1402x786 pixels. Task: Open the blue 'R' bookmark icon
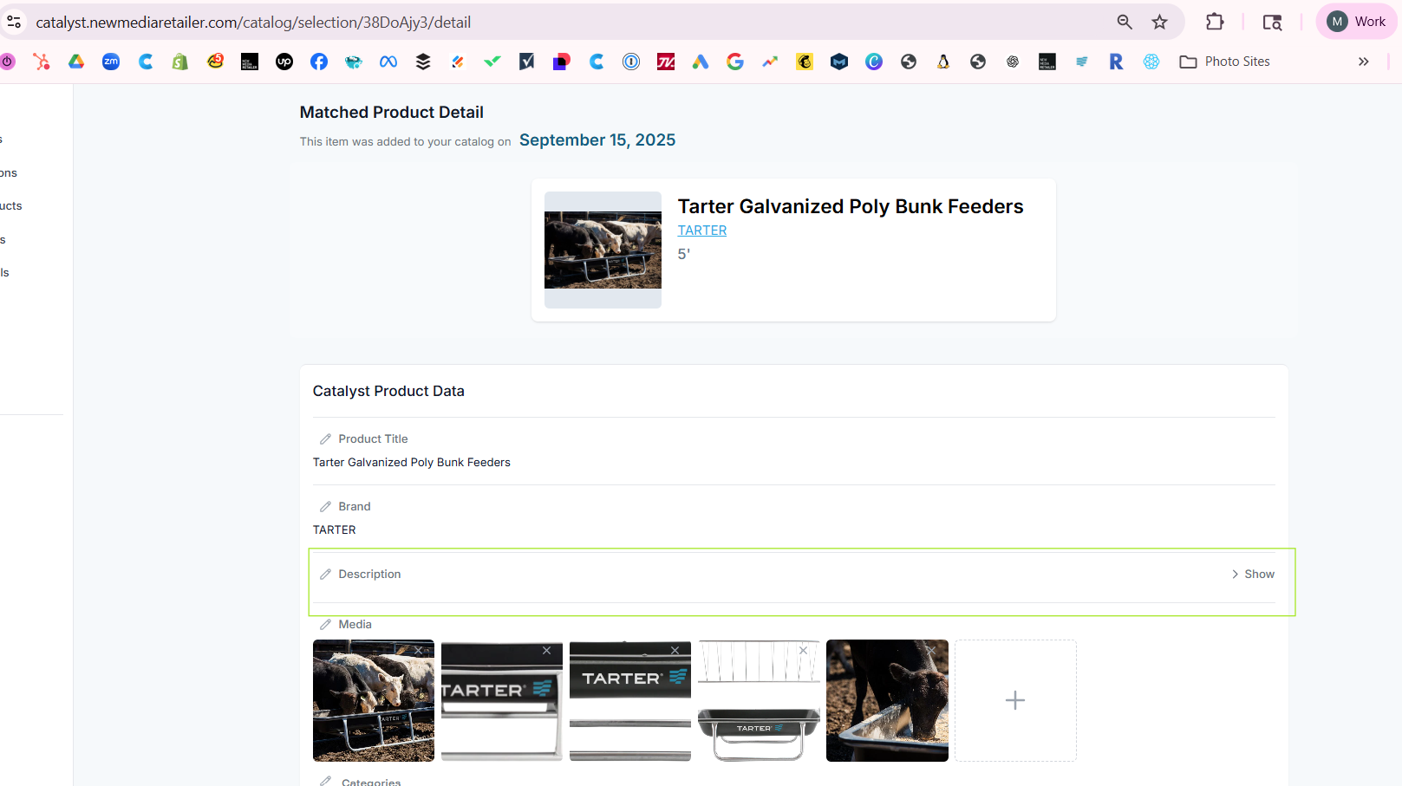[x=1117, y=62]
